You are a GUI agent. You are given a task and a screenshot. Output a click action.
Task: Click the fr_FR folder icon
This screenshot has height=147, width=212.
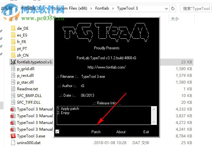pyautogui.click(x=13, y=42)
